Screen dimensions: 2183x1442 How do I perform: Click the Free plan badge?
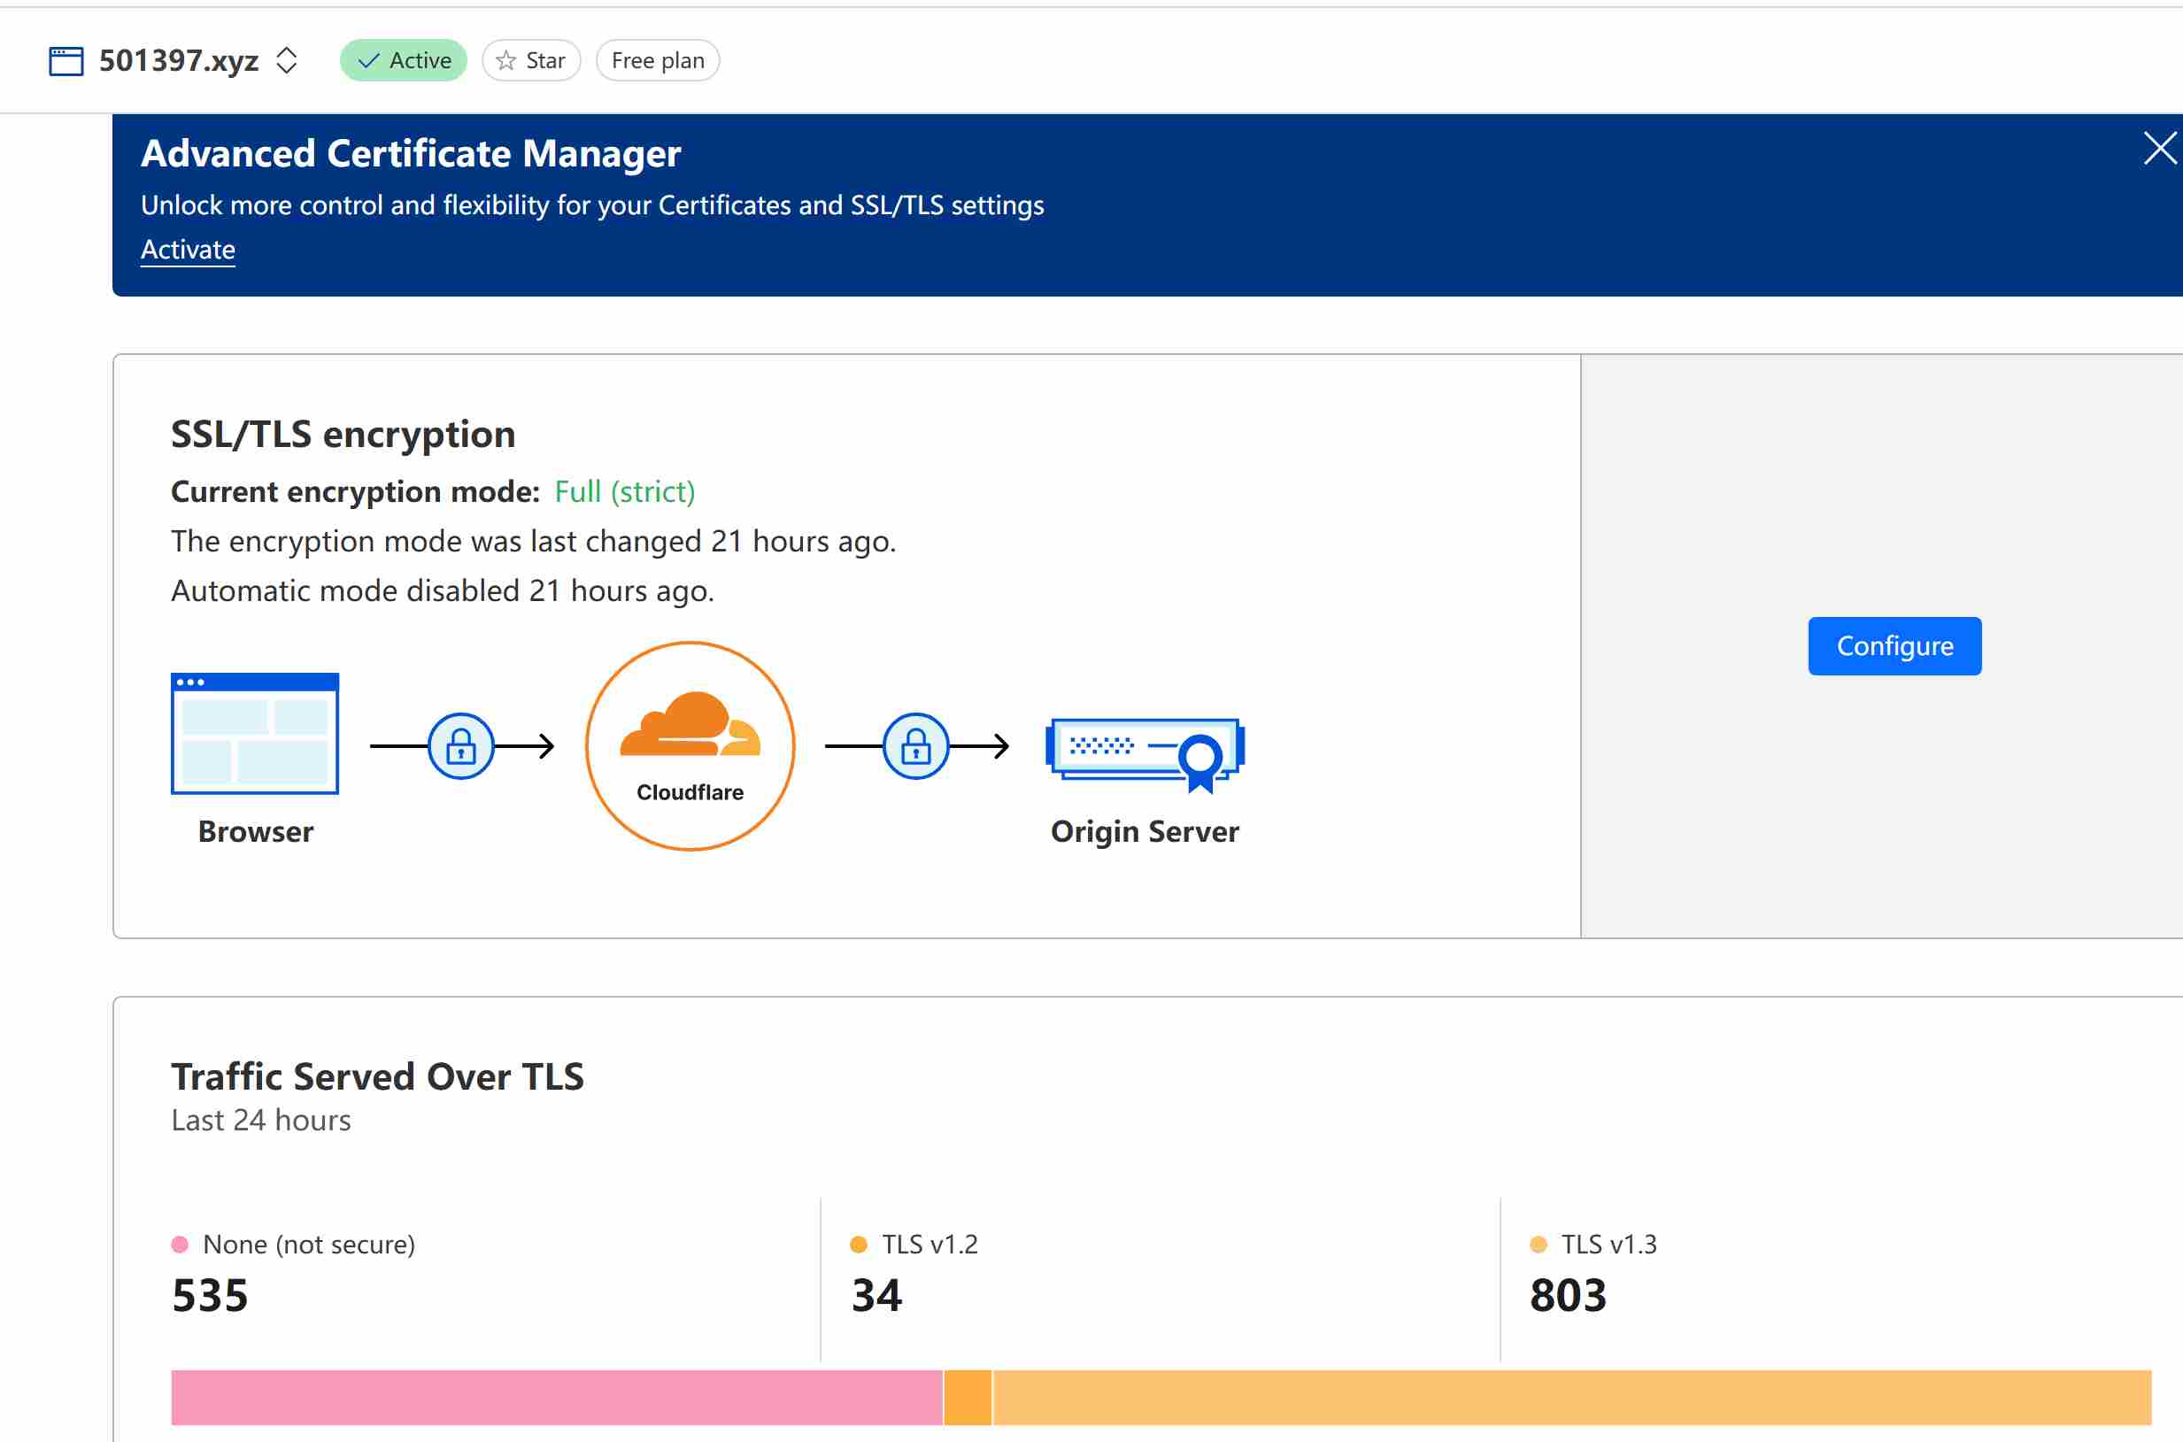658,61
